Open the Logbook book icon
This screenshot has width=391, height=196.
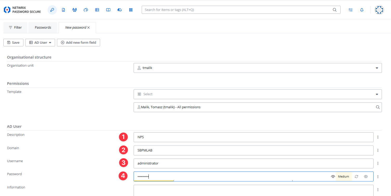click(x=108, y=10)
